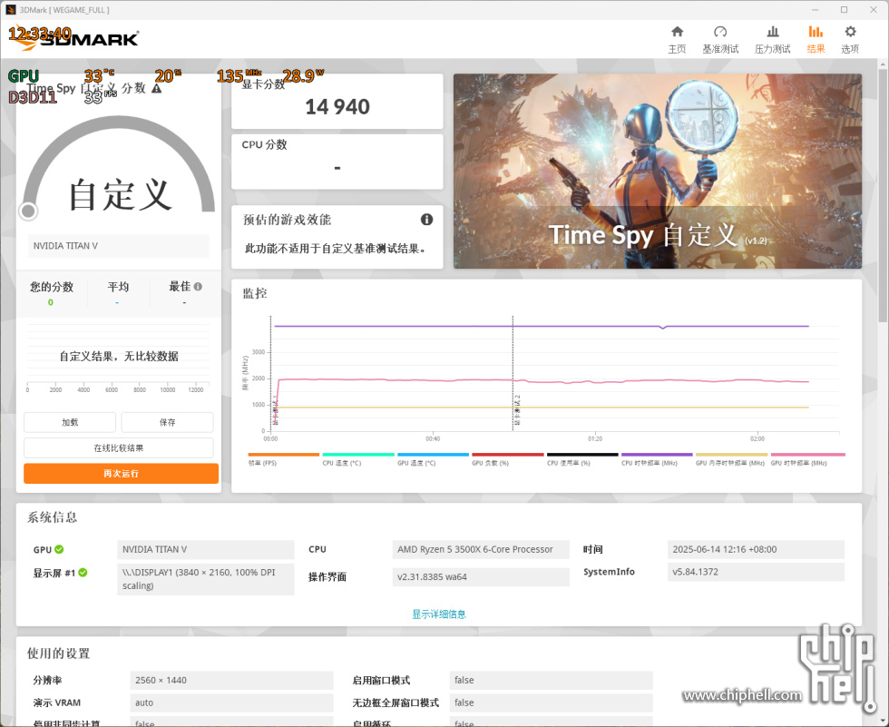Viewport: 889px width, 727px height.
Task: Click 在线比较结果 compare online button
Action: (x=119, y=448)
